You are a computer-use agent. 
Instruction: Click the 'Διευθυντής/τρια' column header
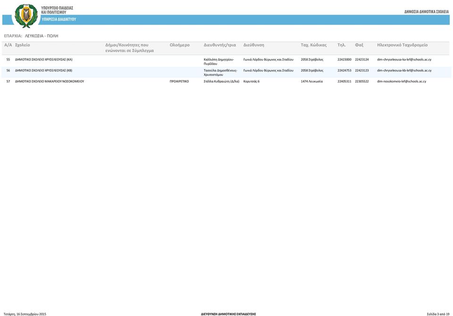click(x=219, y=45)
